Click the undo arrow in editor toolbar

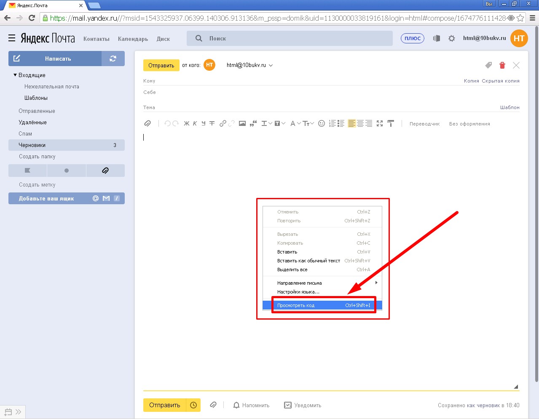167,123
